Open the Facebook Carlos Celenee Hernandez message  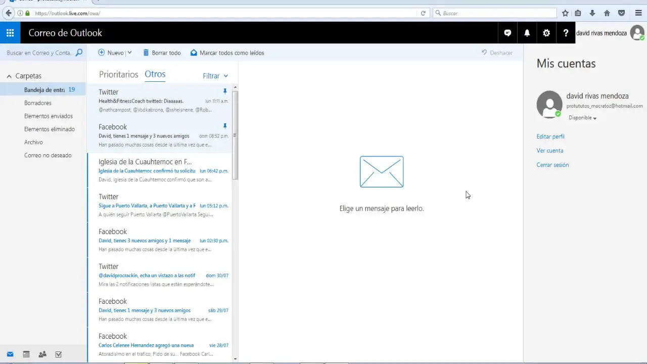click(x=159, y=345)
